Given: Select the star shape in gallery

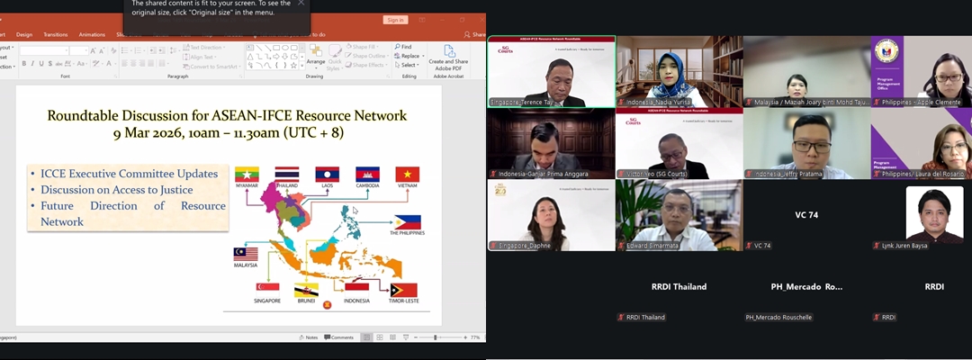Looking at the screenshot, I should pyautogui.click(x=293, y=65).
